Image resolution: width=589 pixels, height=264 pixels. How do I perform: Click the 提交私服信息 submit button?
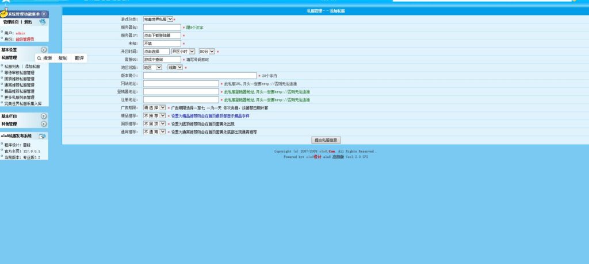[x=326, y=140]
